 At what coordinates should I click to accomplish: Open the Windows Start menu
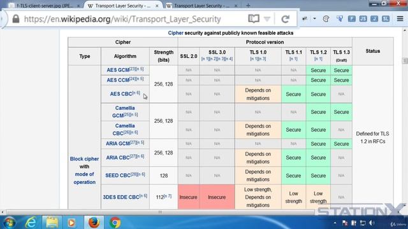pyautogui.click(x=10, y=223)
